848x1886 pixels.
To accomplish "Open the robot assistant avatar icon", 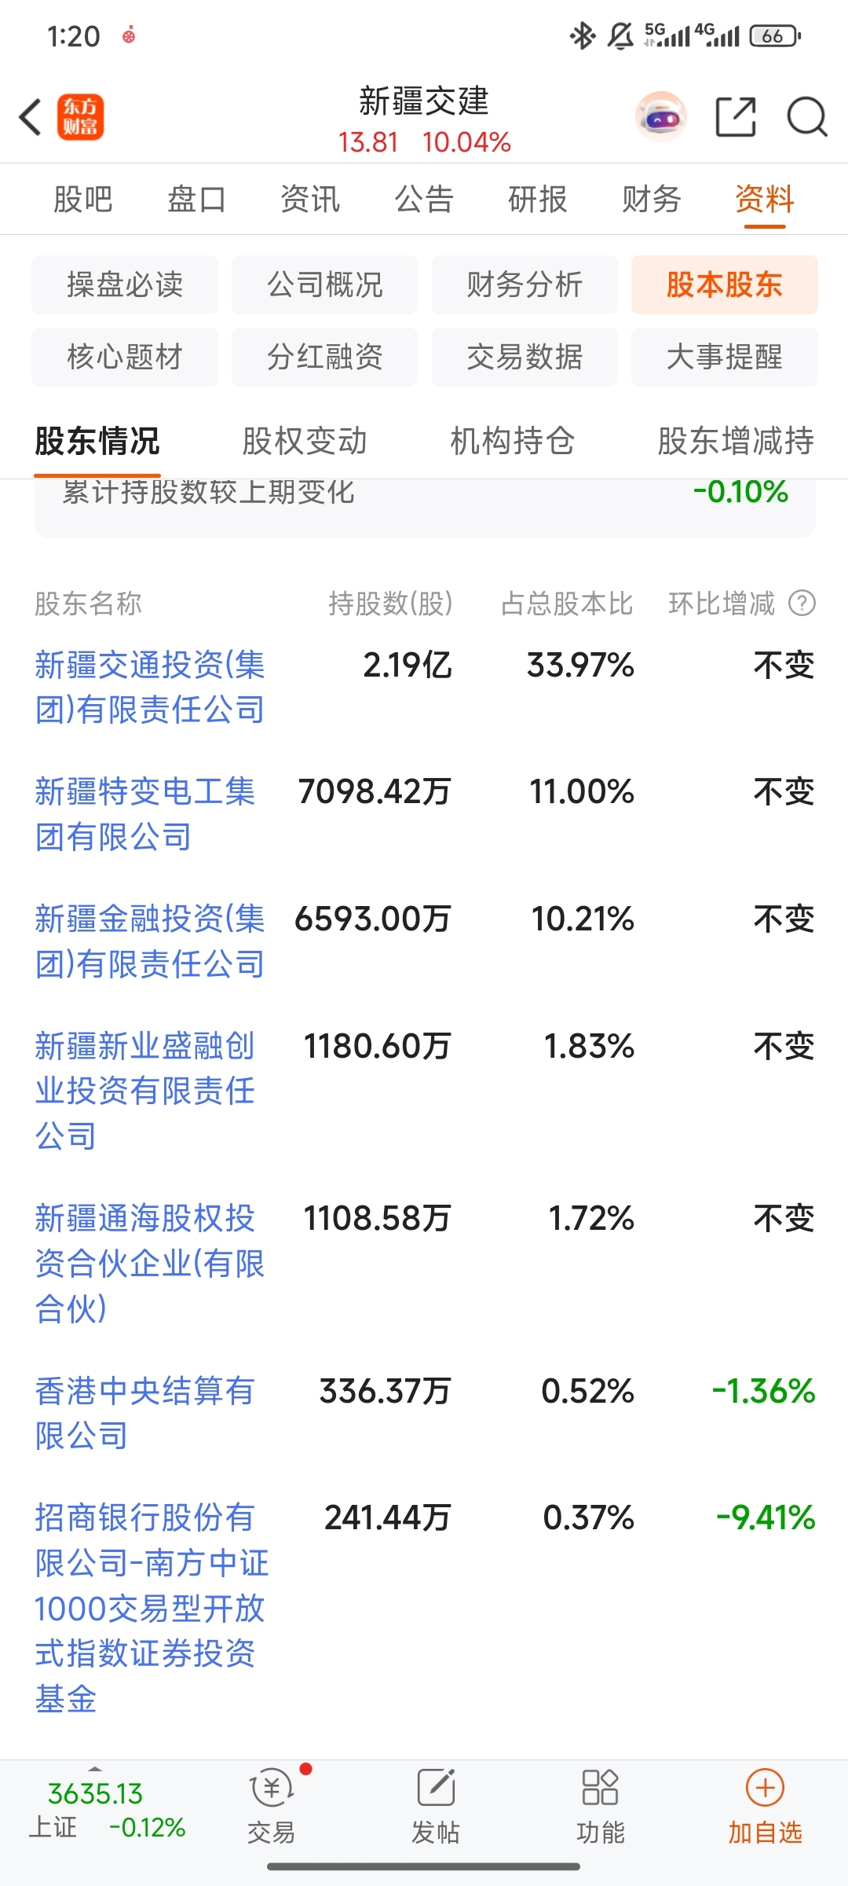I will click(x=661, y=118).
